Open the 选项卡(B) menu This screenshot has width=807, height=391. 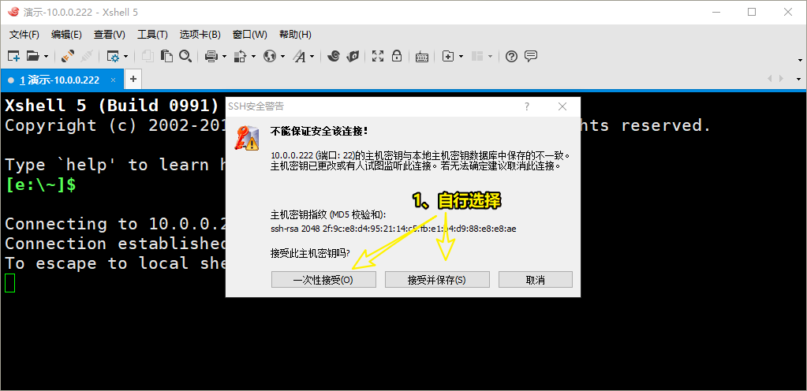(200, 35)
